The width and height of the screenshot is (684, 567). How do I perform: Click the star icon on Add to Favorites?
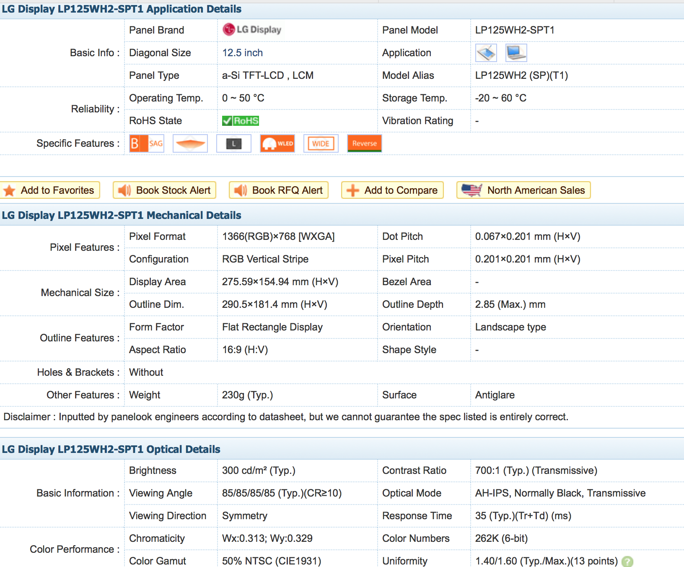9,190
